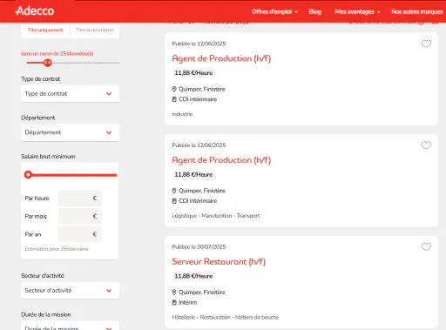The height and width of the screenshot is (330, 446).
Task: Click the Publiée le 30/07/2025 date
Action: 199,247
